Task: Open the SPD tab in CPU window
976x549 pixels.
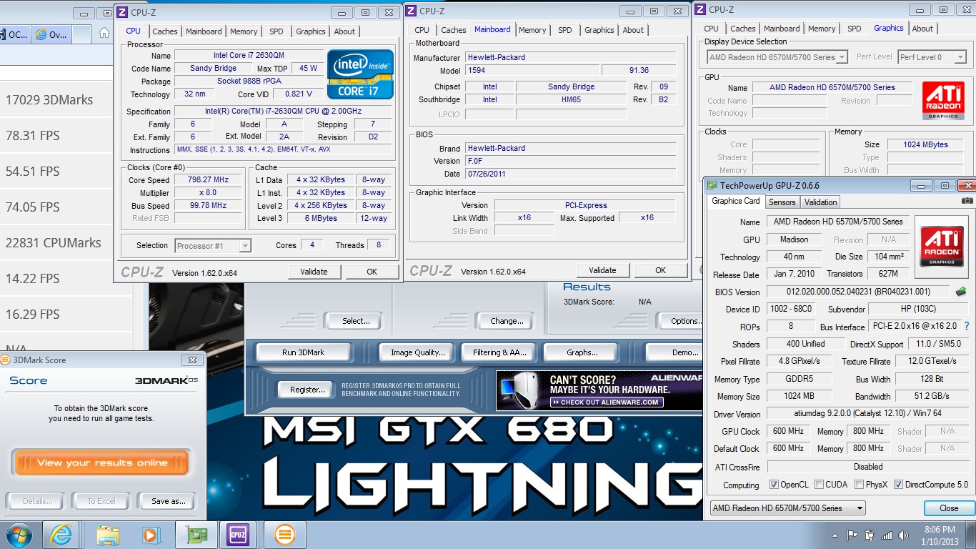Action: click(x=276, y=31)
